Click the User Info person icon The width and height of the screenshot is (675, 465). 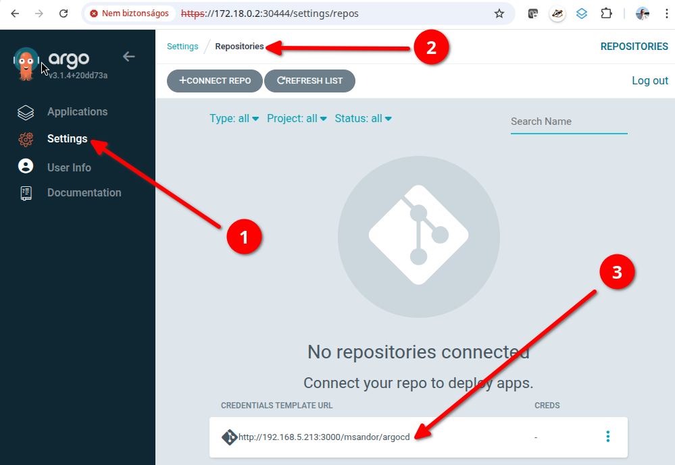[x=26, y=166]
